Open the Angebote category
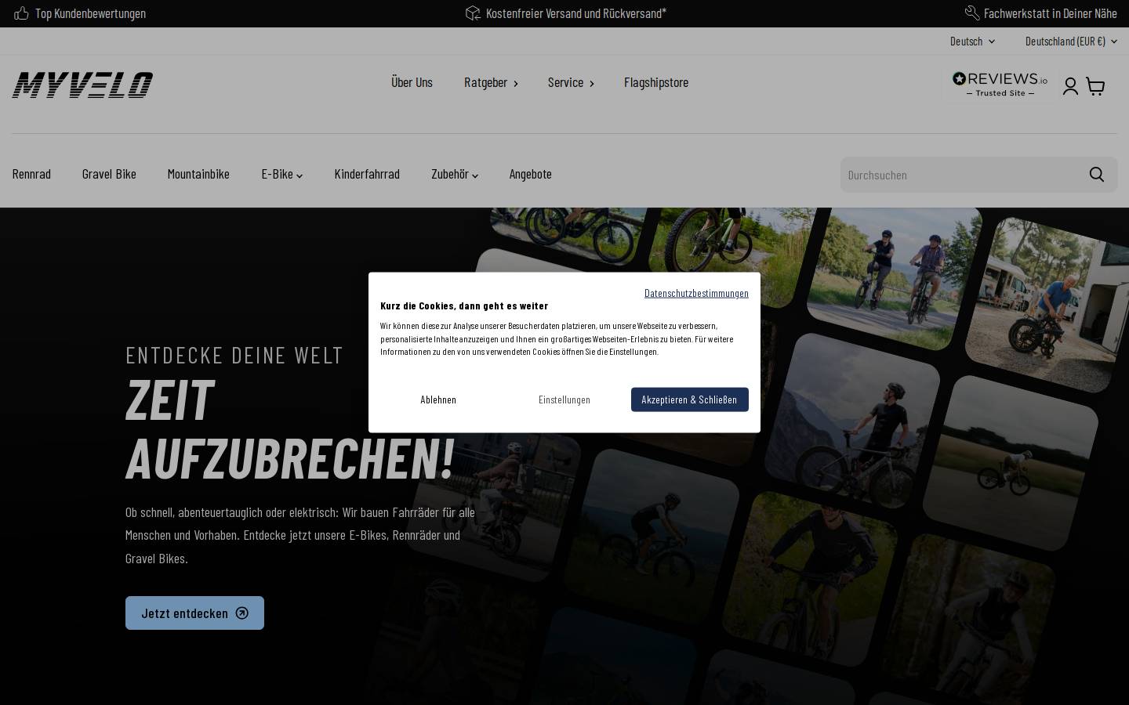Screen dimensions: 1129x705 coord(530,174)
